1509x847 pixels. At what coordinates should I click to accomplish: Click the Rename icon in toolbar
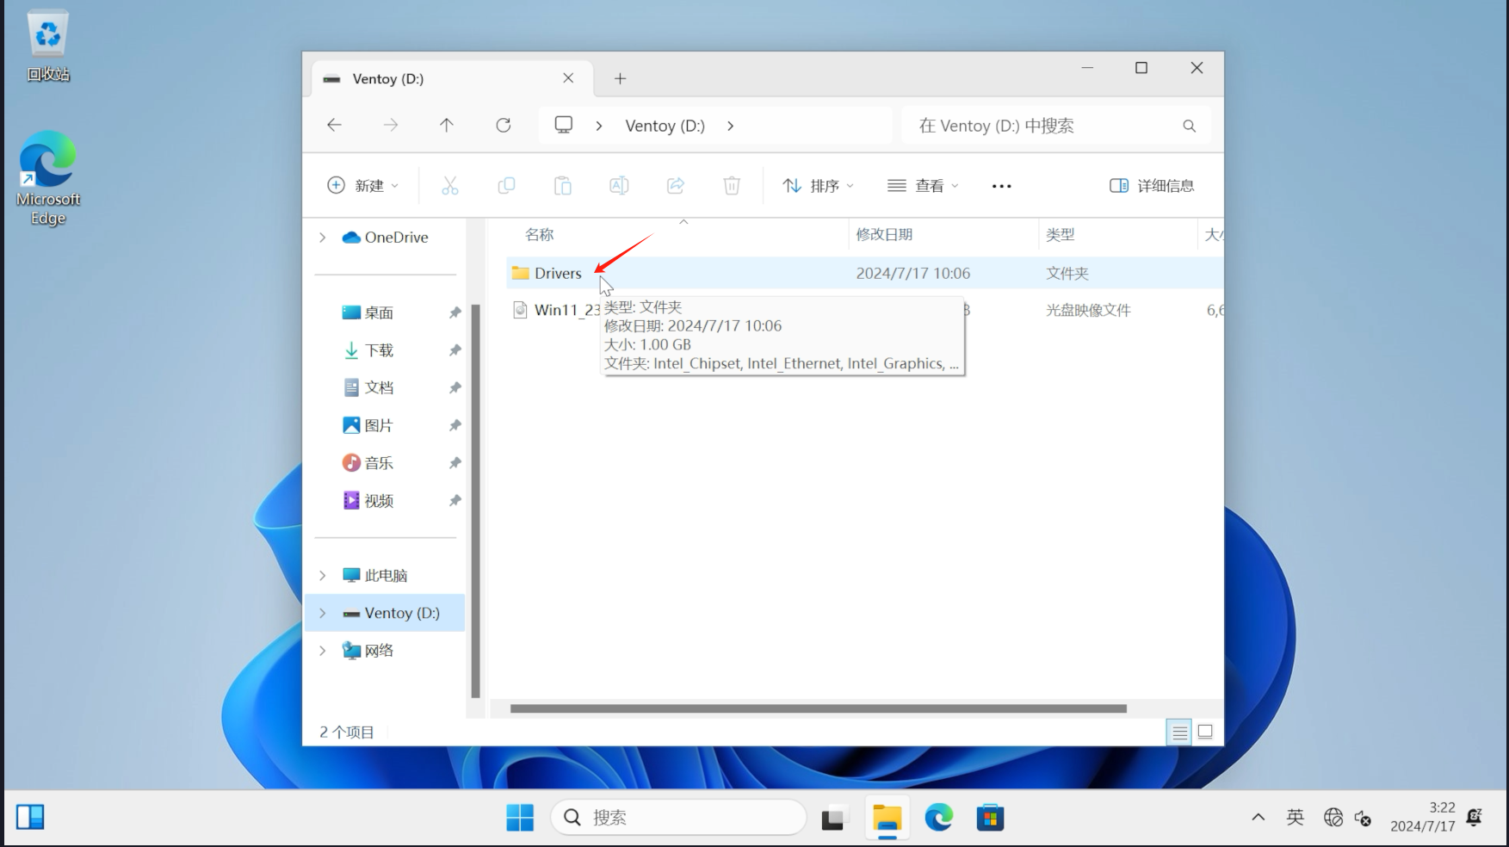(619, 185)
